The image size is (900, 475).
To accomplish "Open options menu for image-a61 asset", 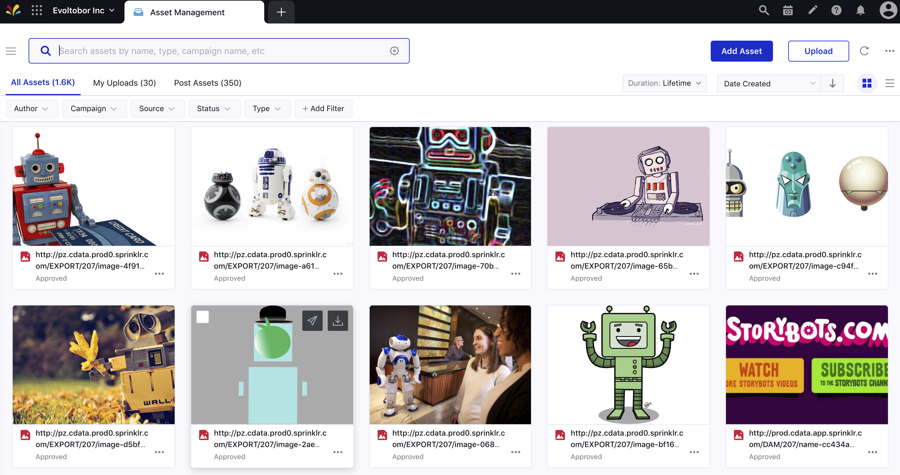I will [x=338, y=274].
